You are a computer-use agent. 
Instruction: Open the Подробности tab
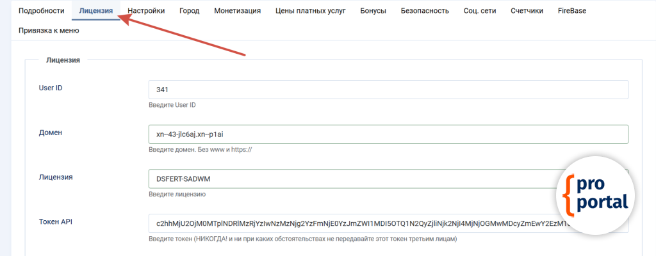42,11
